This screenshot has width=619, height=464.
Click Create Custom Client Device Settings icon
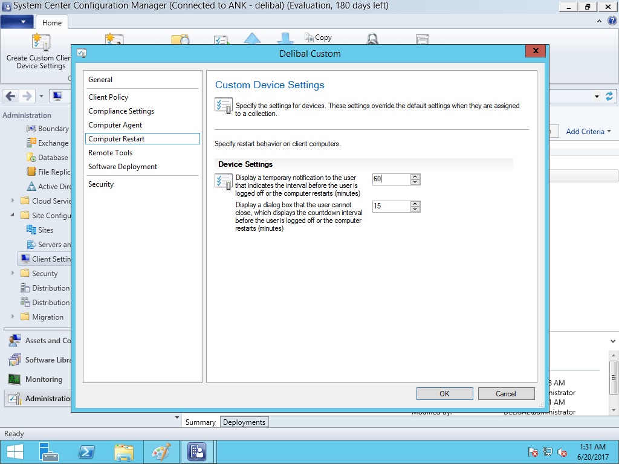41,42
